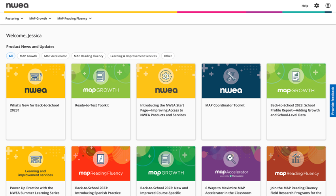Click the report icon on School Profile Report card
336x196 pixels.
tap(296, 76)
